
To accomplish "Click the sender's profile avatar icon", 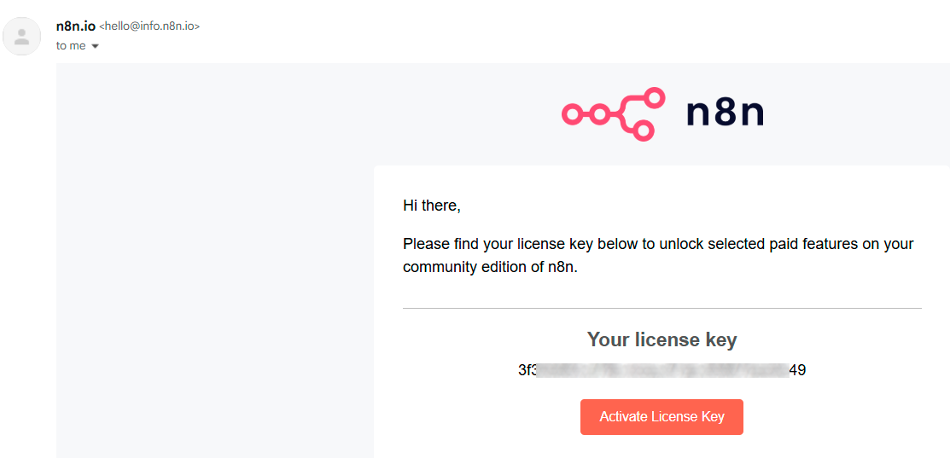I will pos(22,36).
